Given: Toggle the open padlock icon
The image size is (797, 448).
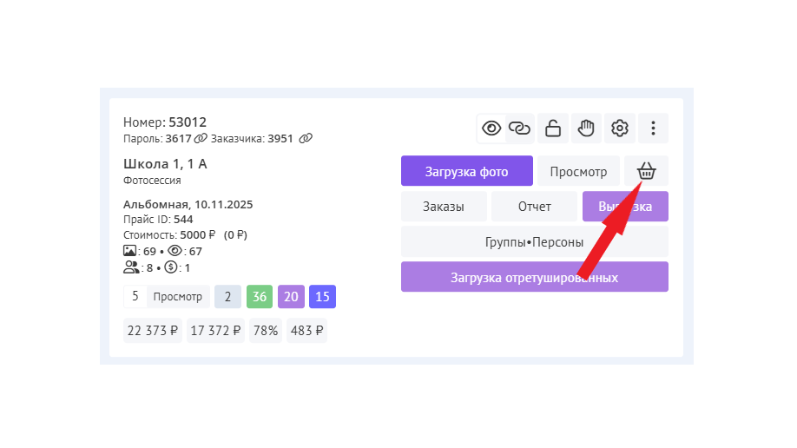Looking at the screenshot, I should 553,128.
